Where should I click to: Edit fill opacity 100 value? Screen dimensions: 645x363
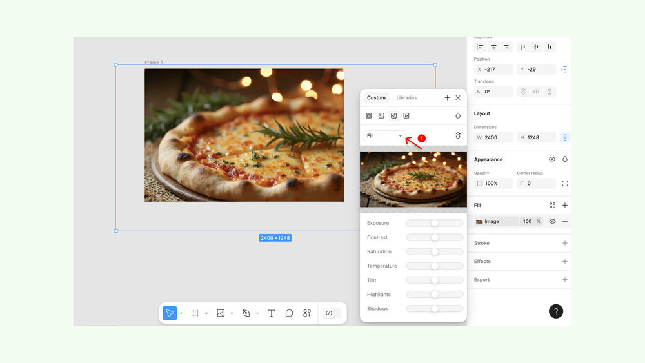point(528,222)
